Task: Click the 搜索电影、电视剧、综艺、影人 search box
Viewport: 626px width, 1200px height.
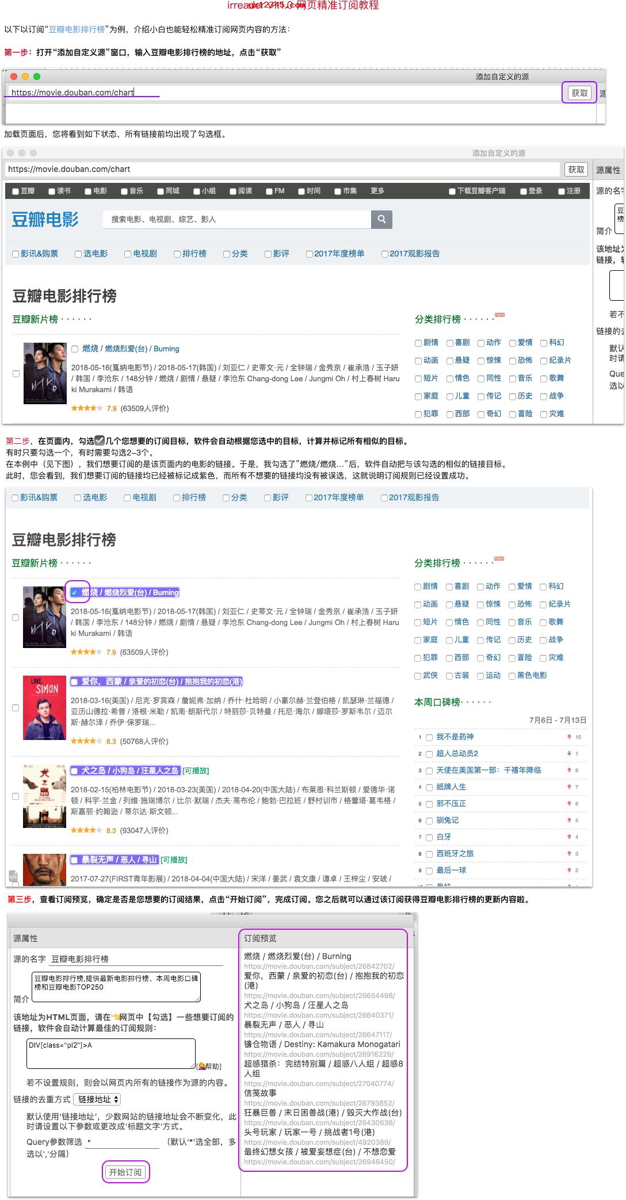Action: (x=237, y=219)
